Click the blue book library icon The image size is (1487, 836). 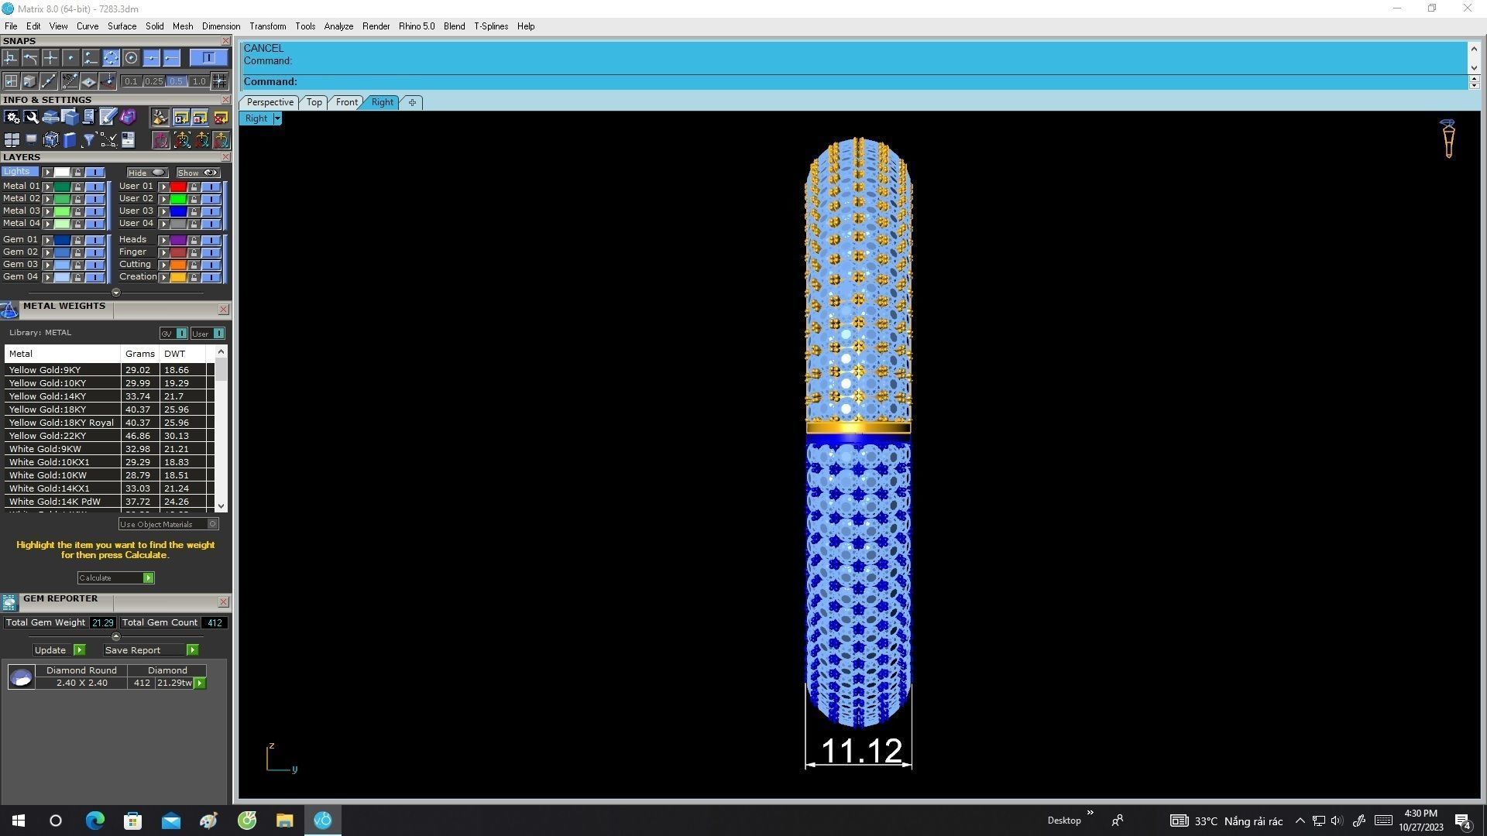click(x=70, y=140)
